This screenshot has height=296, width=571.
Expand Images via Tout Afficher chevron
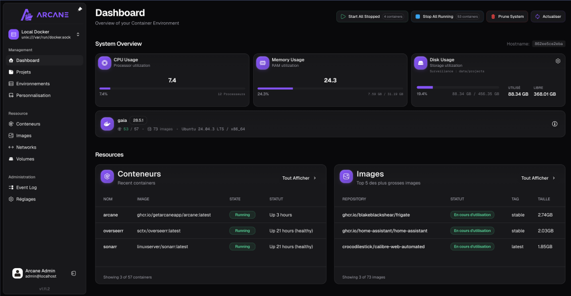(x=554, y=178)
